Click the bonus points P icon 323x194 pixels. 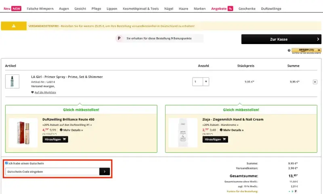click(119, 38)
